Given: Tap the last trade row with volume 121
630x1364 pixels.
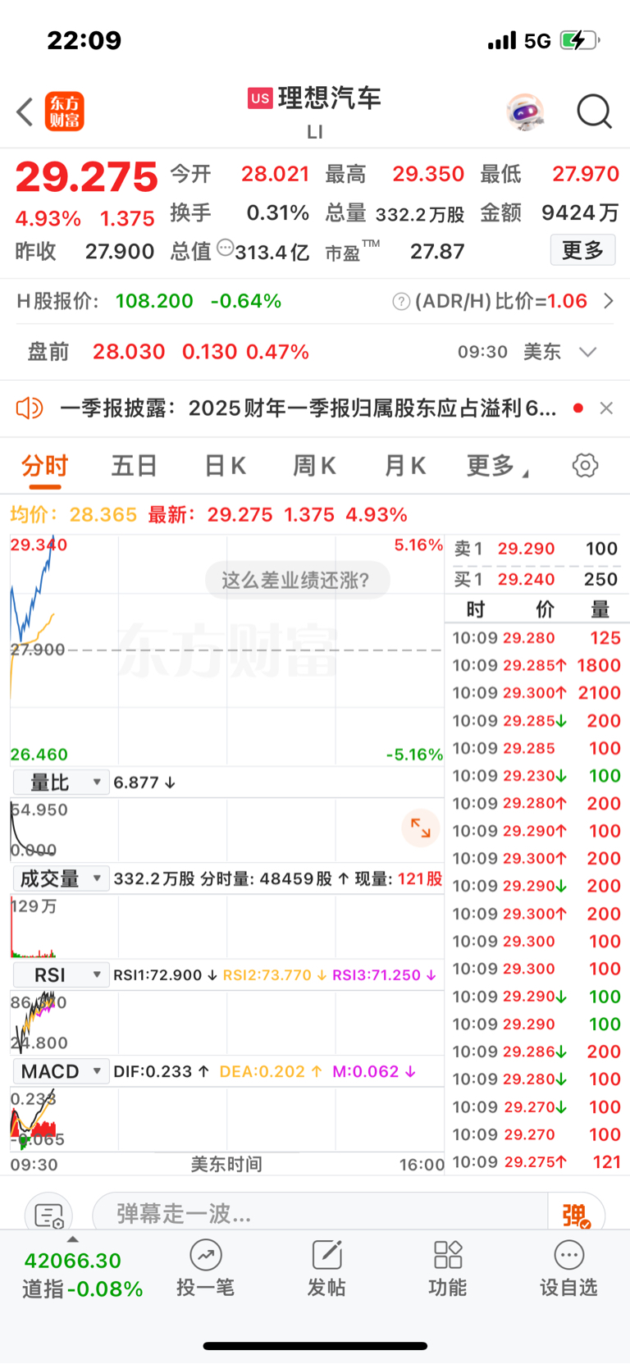Looking at the screenshot, I should [x=536, y=1161].
